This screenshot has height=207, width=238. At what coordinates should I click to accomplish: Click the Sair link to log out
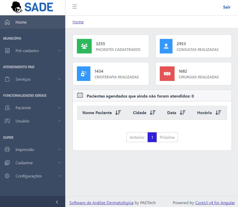click(227, 7)
